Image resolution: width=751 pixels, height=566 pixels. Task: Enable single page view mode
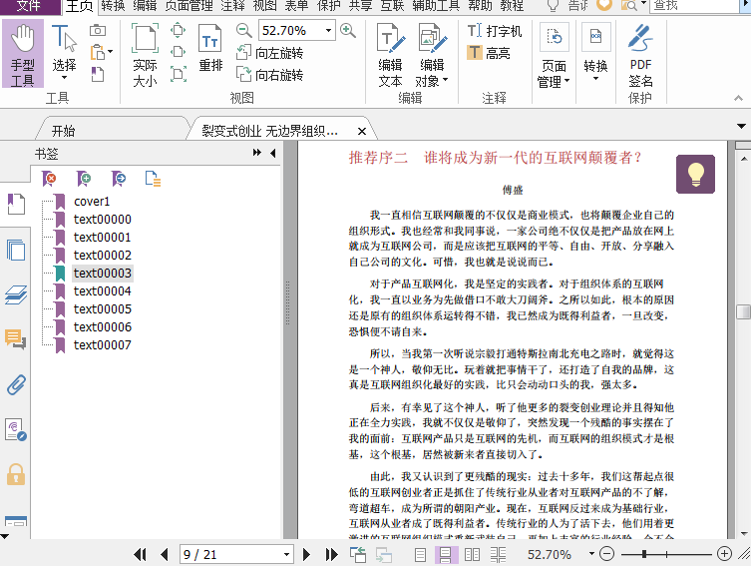420,554
